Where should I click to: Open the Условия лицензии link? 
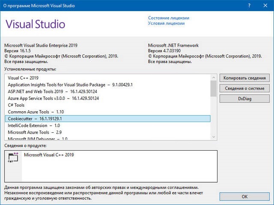point(166,24)
